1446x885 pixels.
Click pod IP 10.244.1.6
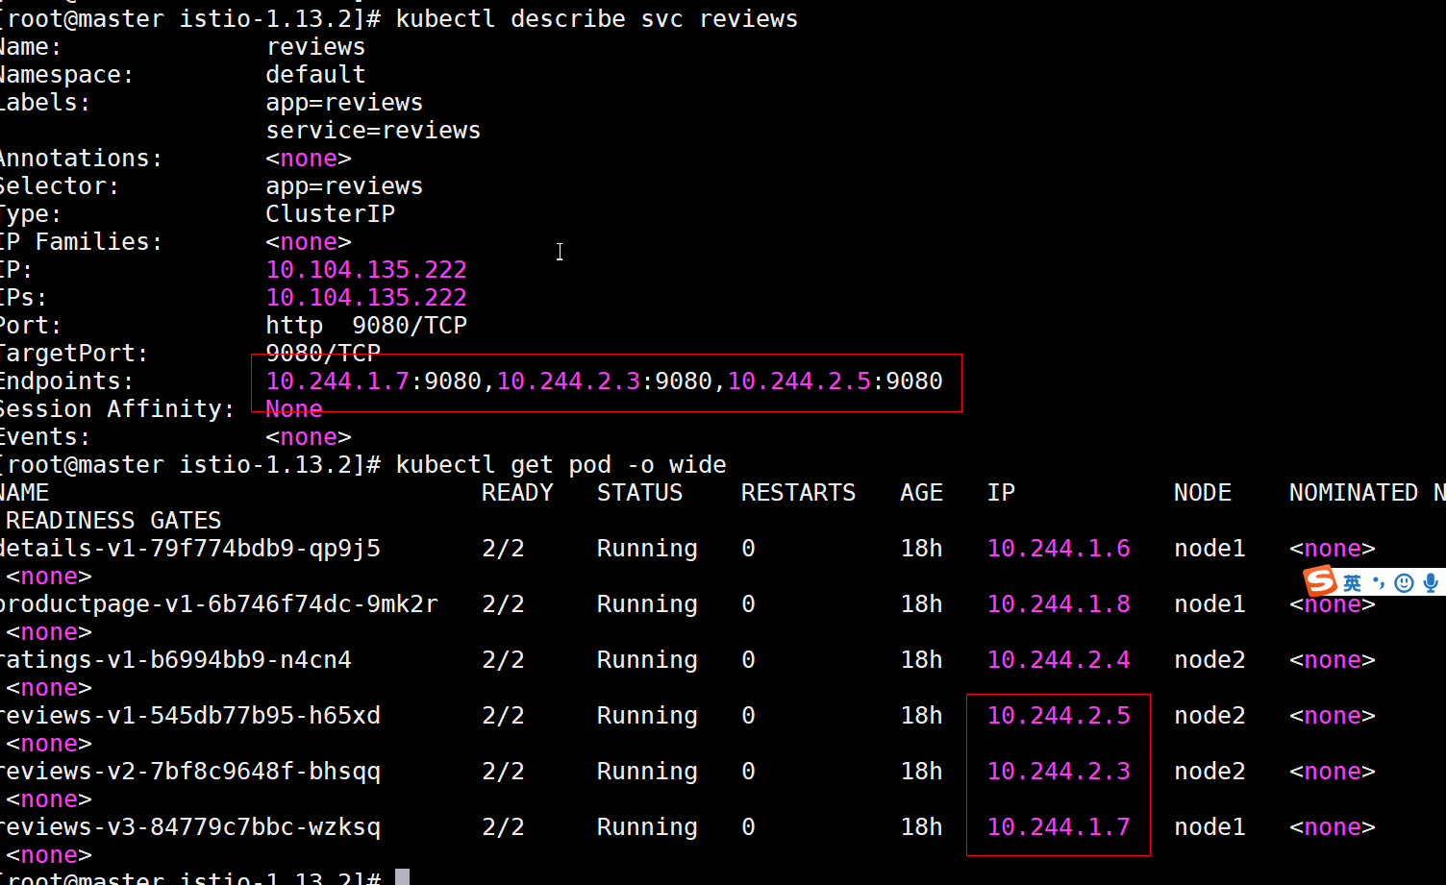1059,549
